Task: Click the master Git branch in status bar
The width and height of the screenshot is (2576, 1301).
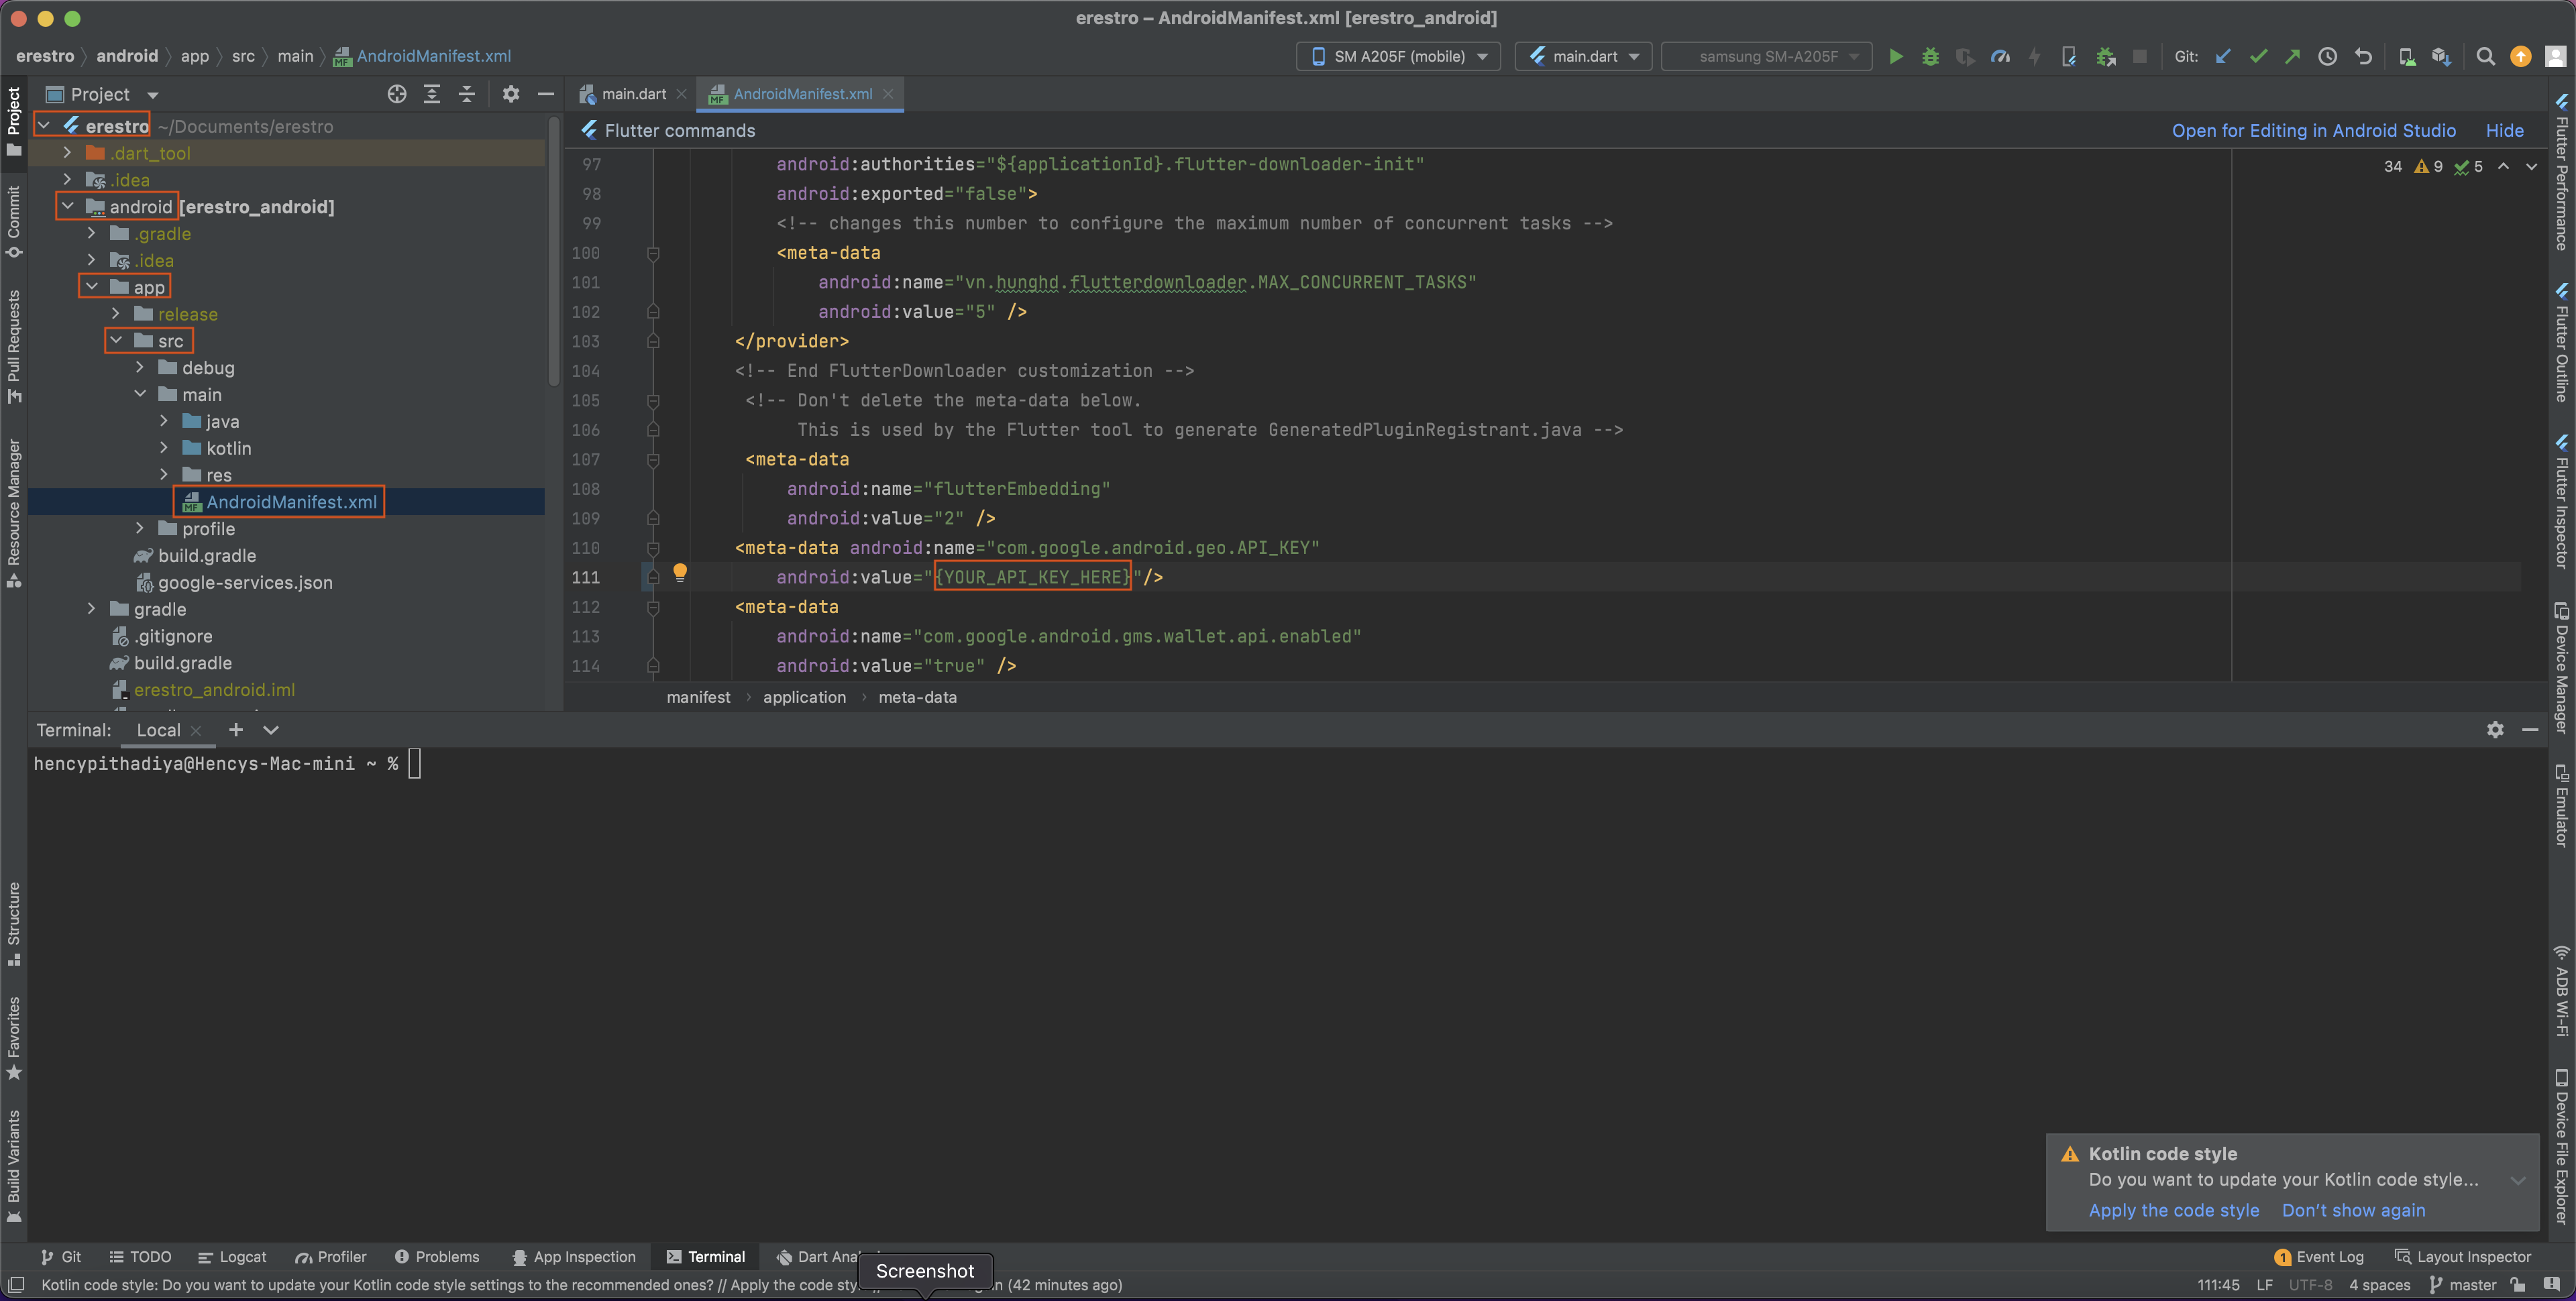Action: pos(2462,1285)
